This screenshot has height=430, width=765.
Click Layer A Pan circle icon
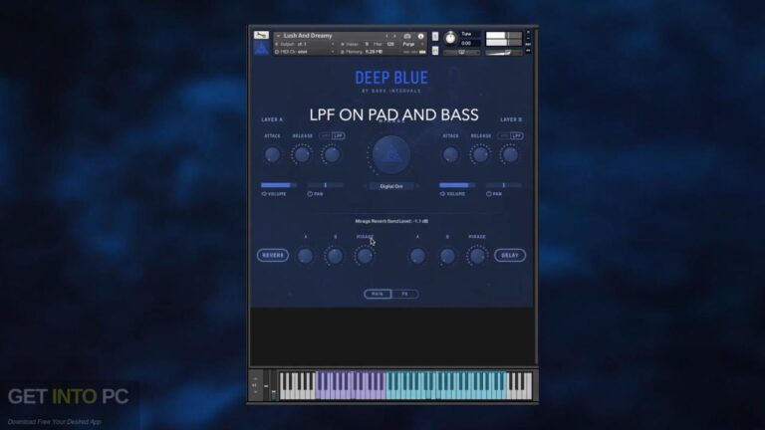tap(310, 194)
